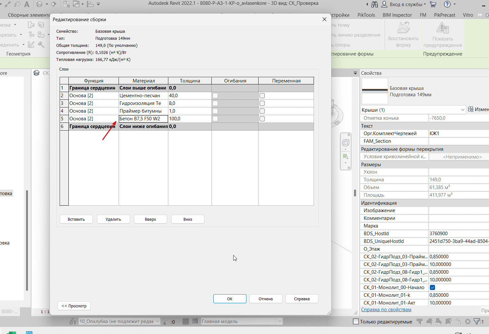The width and height of the screenshot is (489, 334).
Task: Enable the Только редактируемые checkbox
Action: click(356, 321)
